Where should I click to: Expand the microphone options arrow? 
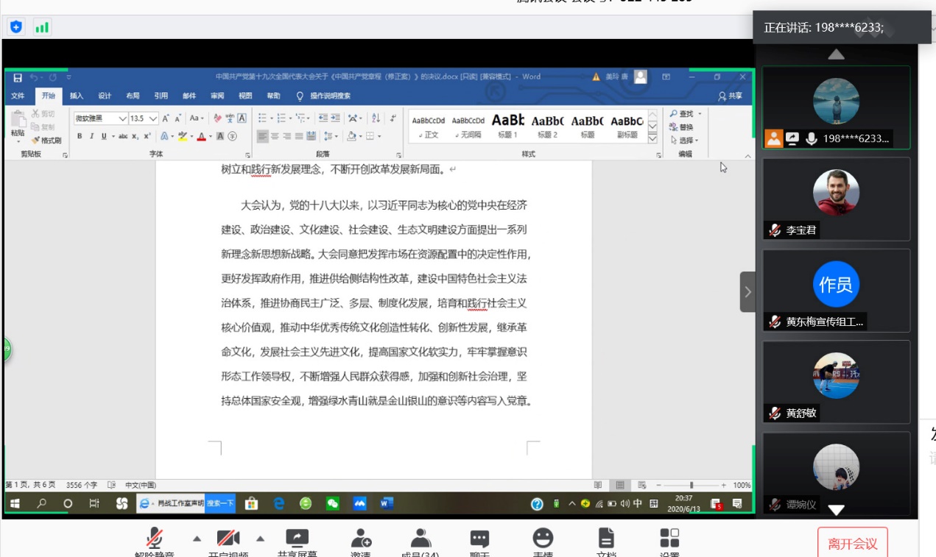pyautogui.click(x=197, y=539)
